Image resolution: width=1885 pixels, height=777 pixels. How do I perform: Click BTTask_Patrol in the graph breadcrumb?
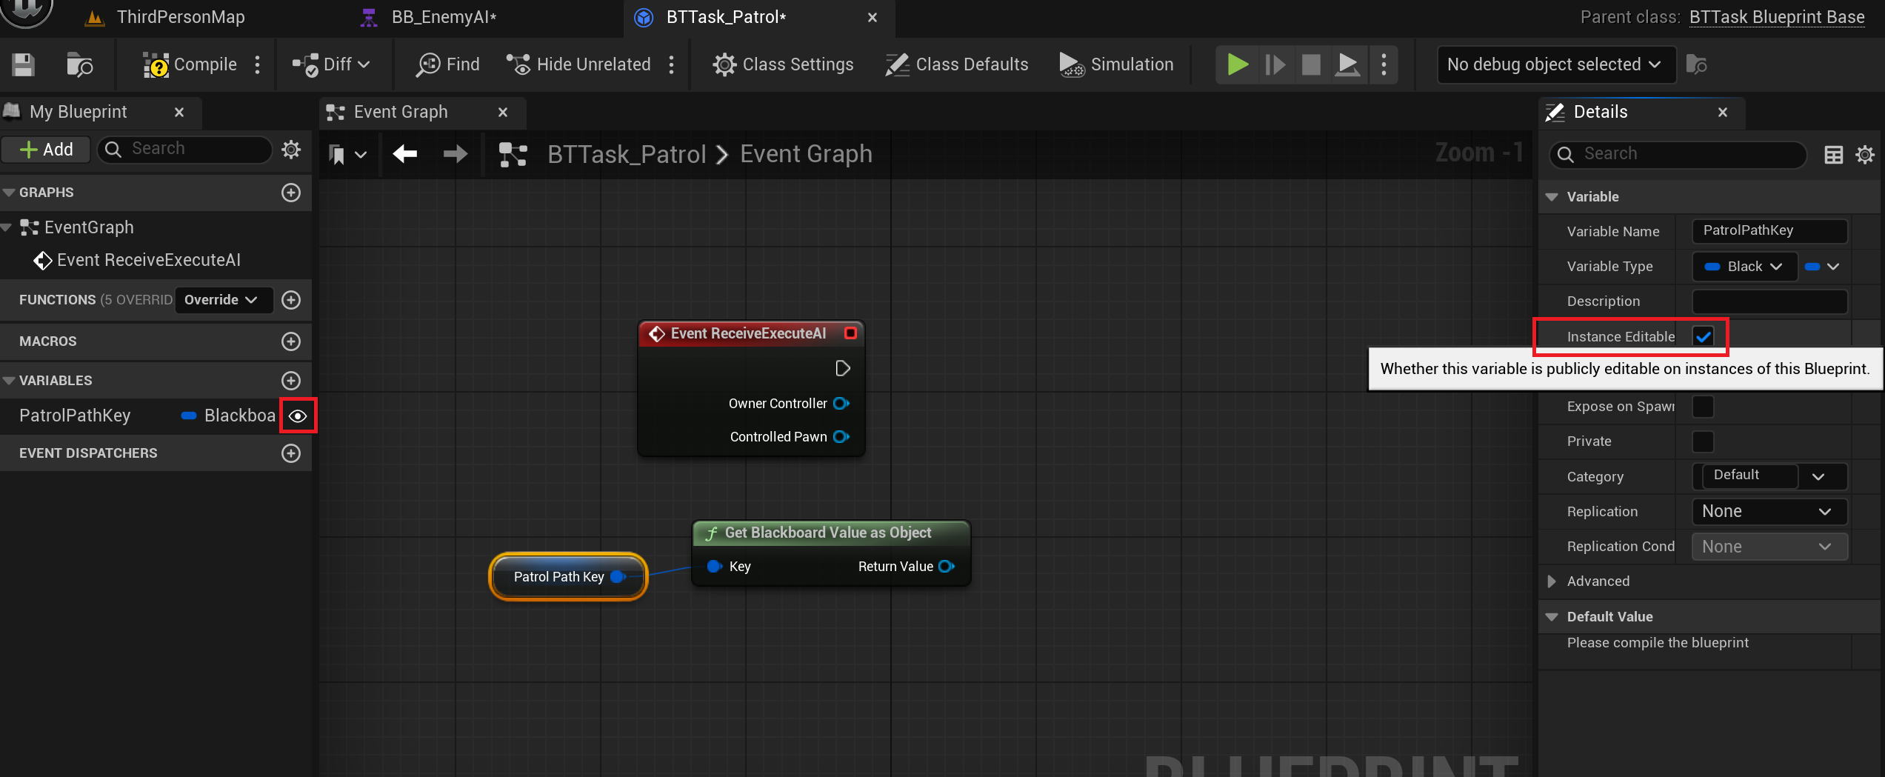pyautogui.click(x=627, y=154)
